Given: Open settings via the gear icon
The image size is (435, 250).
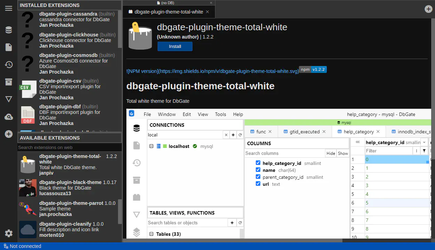Looking at the screenshot, I should coord(9,233).
